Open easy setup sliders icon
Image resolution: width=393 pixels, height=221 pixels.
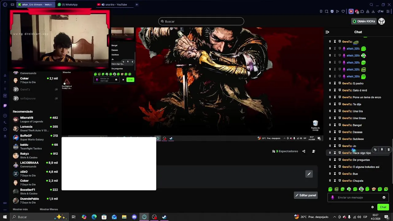tap(388, 11)
